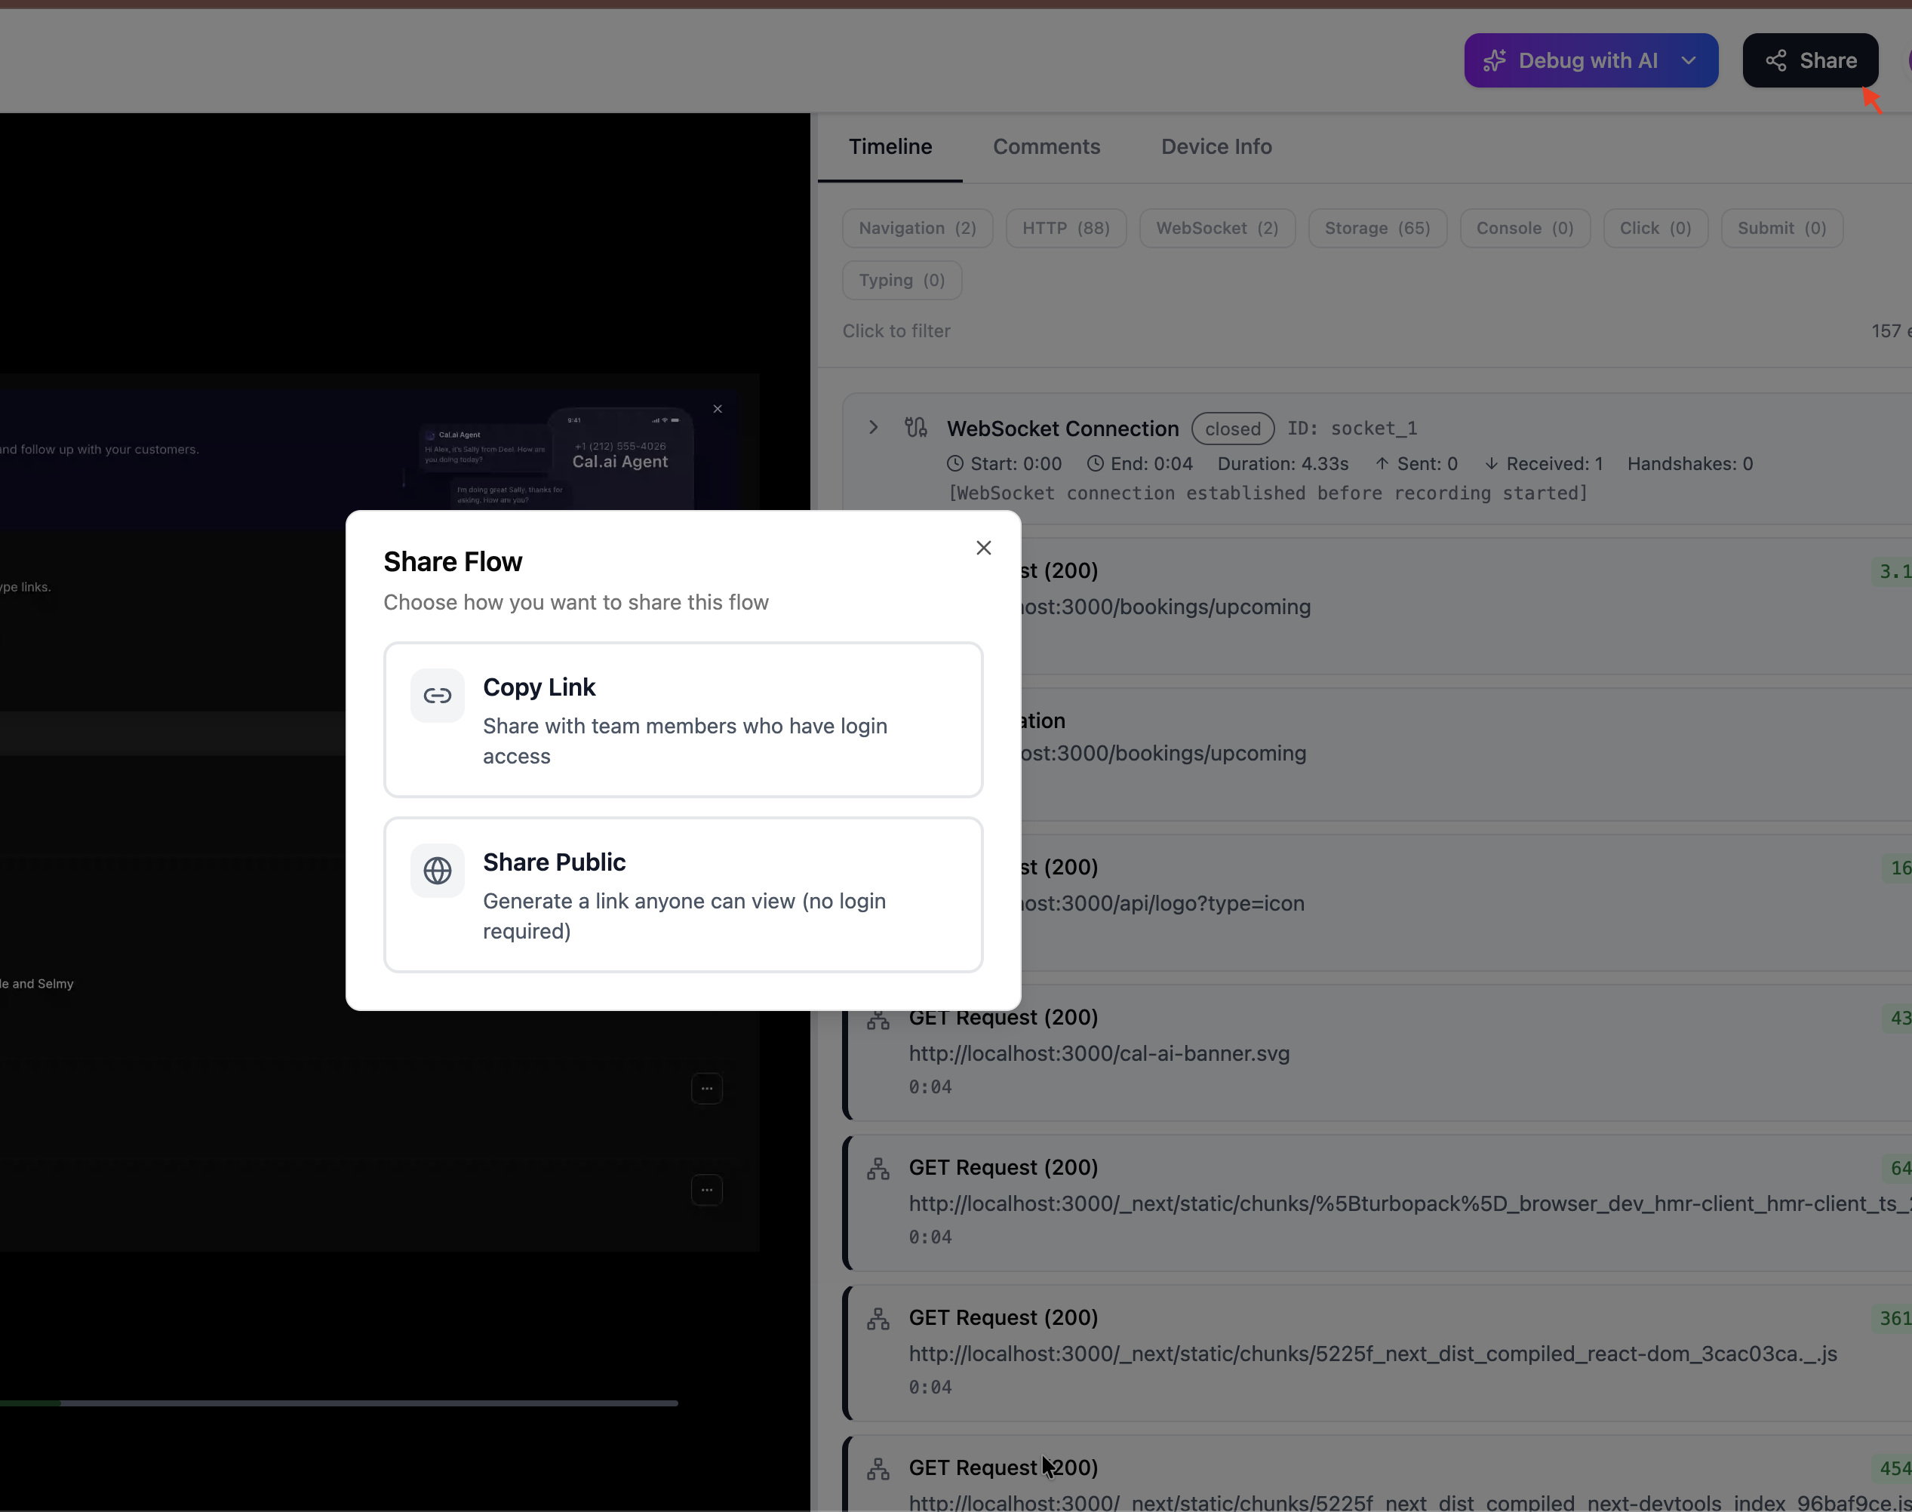
Task: Toggle the Storage (65) filter
Action: coord(1377,228)
